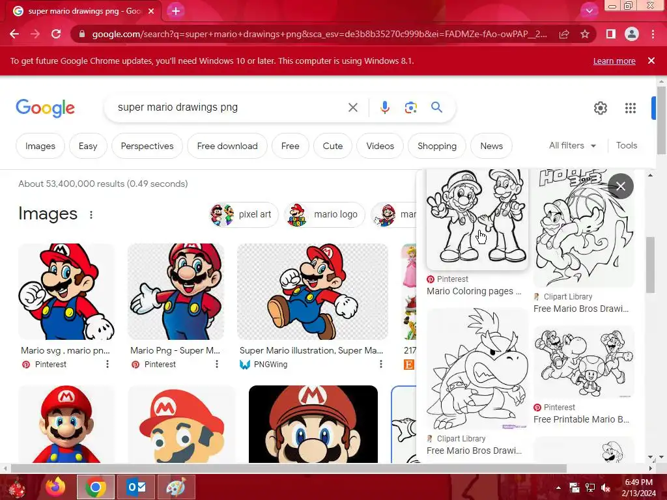Viewport: 667px width, 500px height.
Task: Select the Images filter chip
Action: coord(40,146)
